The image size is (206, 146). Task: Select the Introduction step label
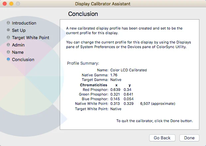click(24, 23)
